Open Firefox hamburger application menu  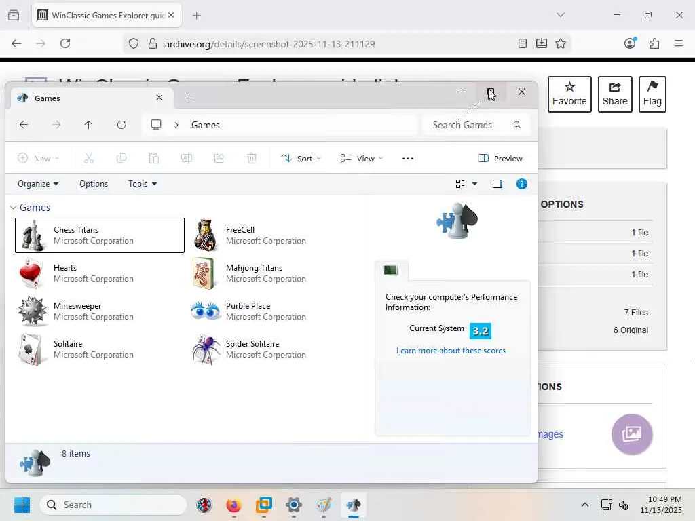pos(679,43)
